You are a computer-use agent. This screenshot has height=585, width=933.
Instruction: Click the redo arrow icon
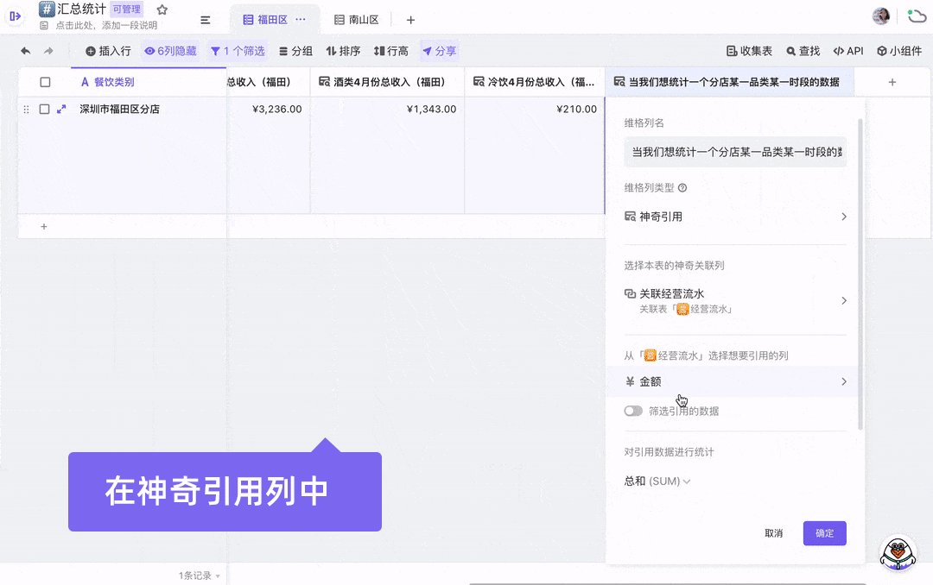click(x=48, y=51)
